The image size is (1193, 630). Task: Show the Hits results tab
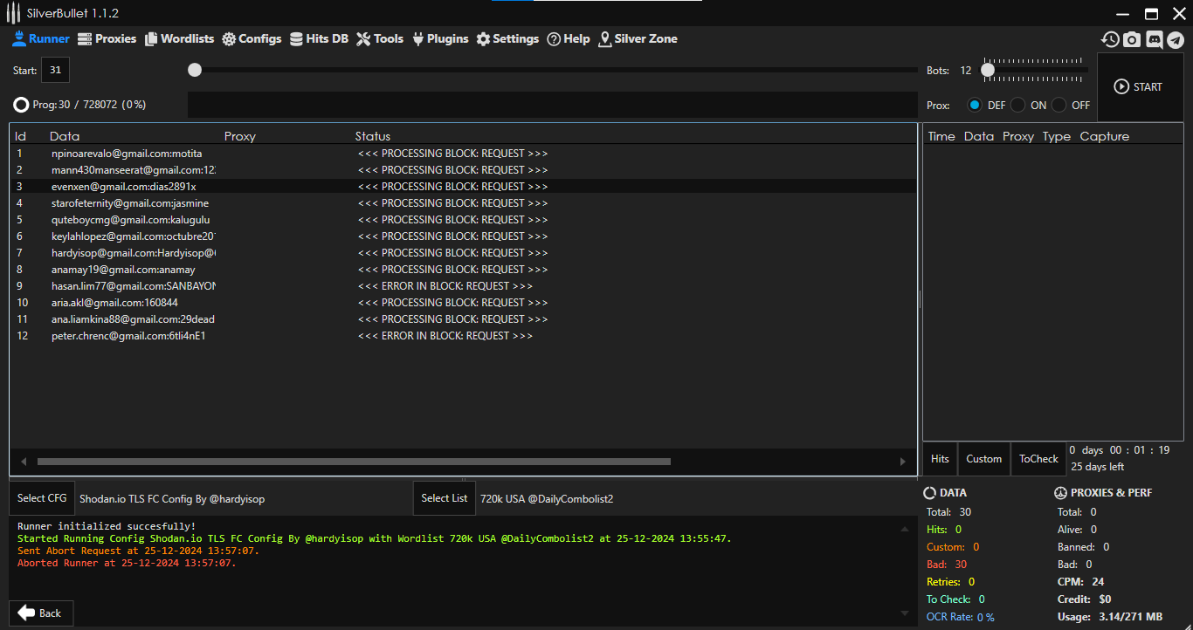(940, 459)
